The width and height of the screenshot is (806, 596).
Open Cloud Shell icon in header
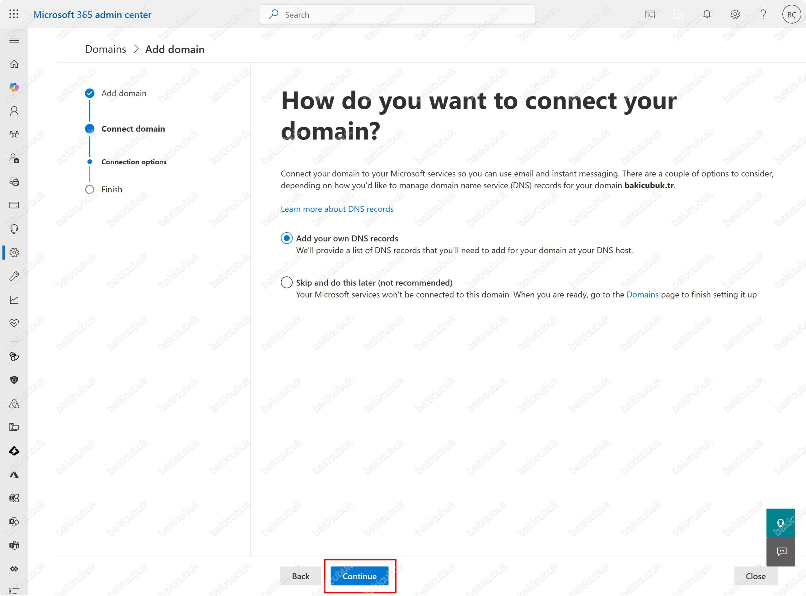650,14
